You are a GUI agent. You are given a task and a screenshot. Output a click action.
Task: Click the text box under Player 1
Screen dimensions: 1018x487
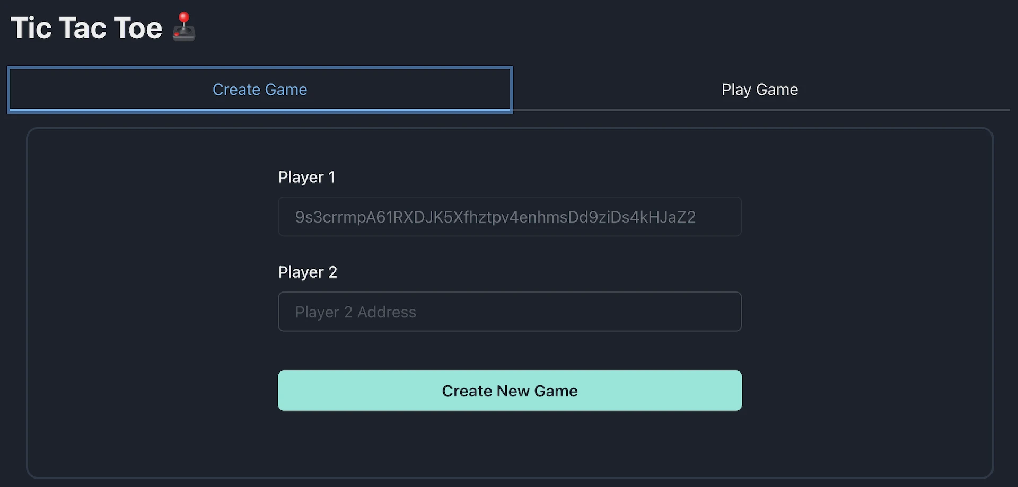[510, 217]
